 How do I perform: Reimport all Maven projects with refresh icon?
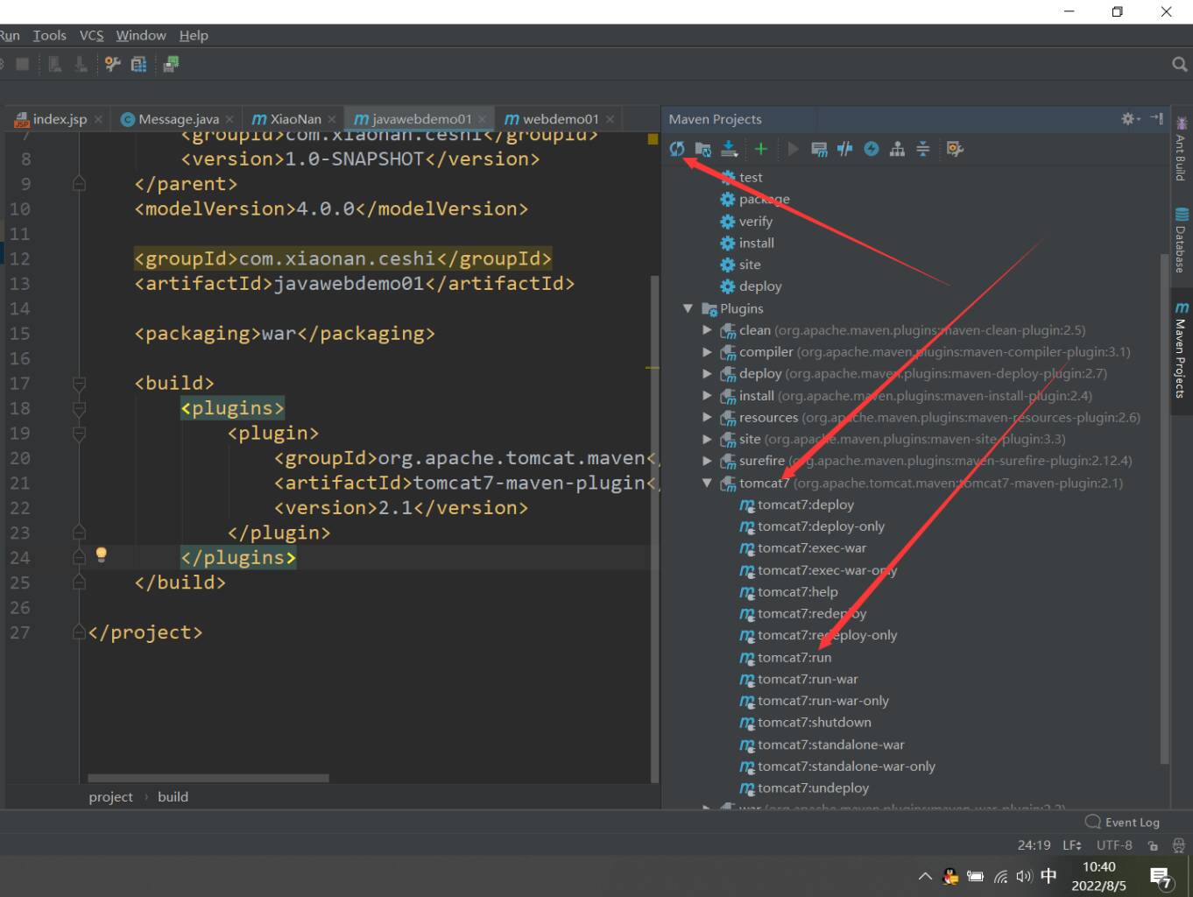677,149
